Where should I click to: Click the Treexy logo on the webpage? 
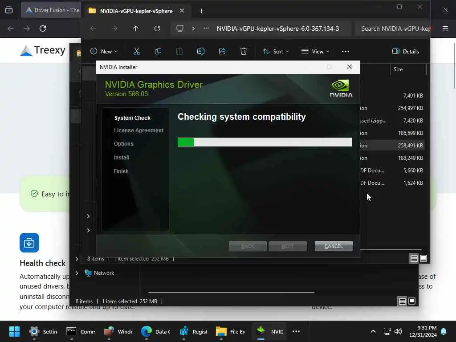pyautogui.click(x=43, y=50)
